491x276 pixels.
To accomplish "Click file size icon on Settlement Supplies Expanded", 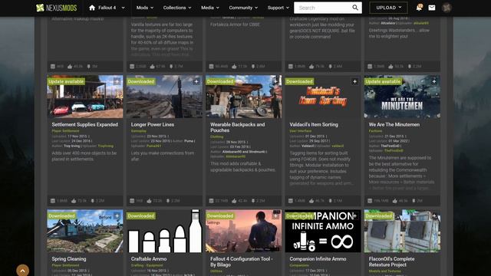I will (53, 201).
